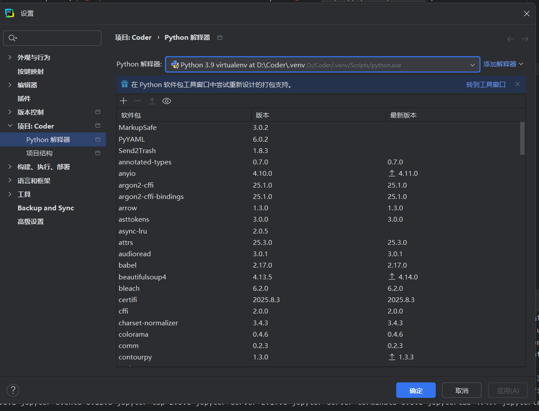Click the remove package minus icon
Screen dimensions: 539x411
138,101
